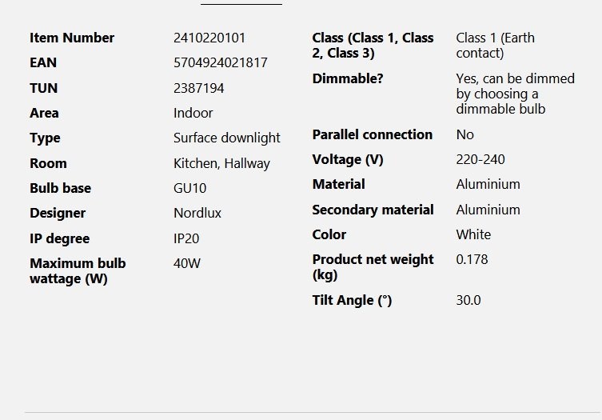Click the GU10 bulb base value
This screenshot has height=420, width=602.
(189, 188)
